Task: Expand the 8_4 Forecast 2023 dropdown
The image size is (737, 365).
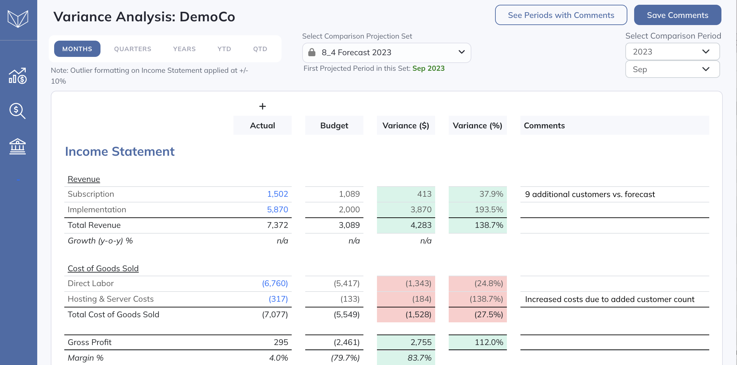Action: click(x=386, y=52)
